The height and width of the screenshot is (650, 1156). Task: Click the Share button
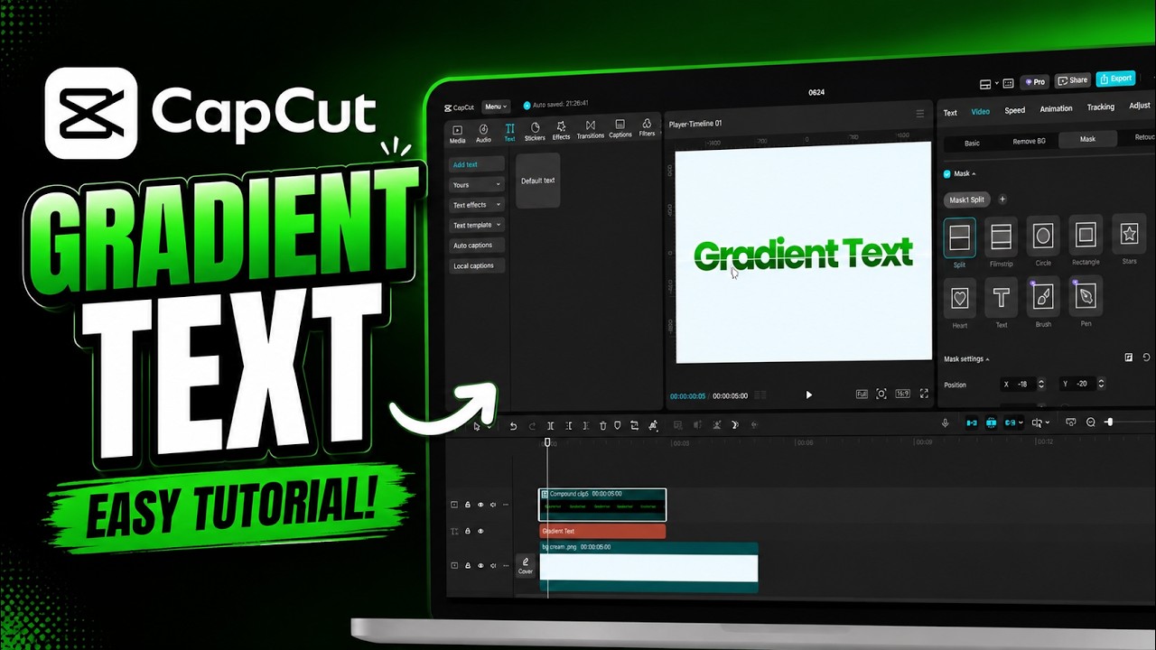(x=1073, y=80)
